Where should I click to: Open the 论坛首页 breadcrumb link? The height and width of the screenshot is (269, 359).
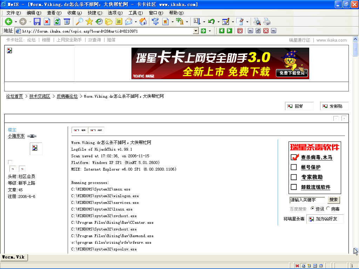coord(15,96)
